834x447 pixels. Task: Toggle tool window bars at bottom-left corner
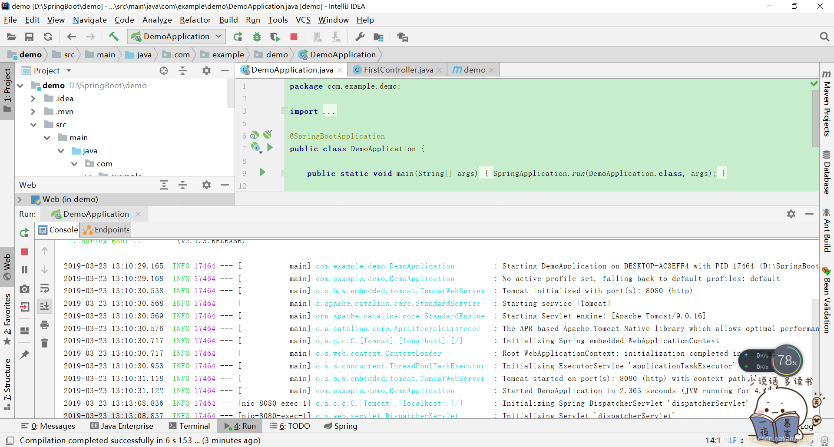tap(10, 440)
